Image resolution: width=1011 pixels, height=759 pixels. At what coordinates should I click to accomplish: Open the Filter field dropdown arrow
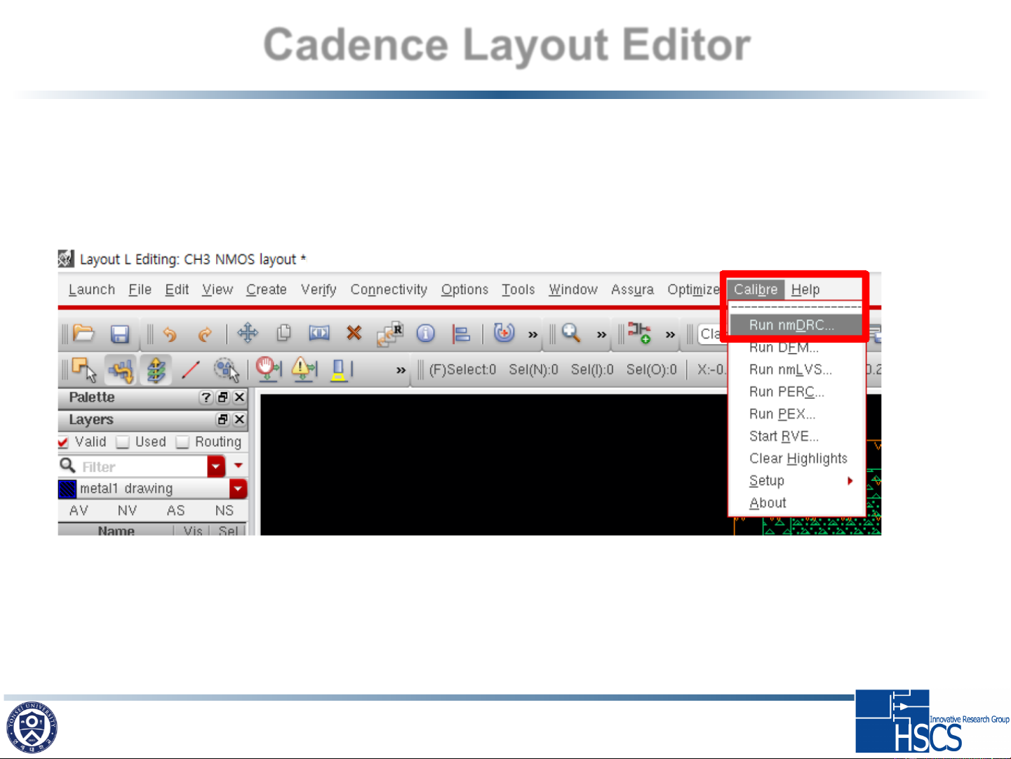pyautogui.click(x=216, y=466)
